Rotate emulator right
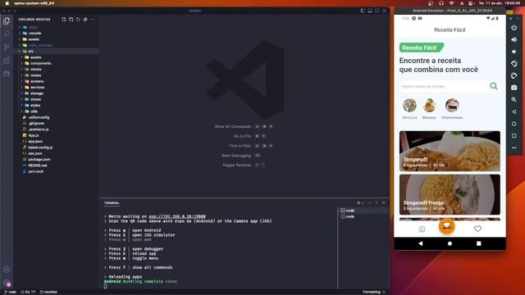Viewport: 525px width, 295px height. pyautogui.click(x=514, y=75)
